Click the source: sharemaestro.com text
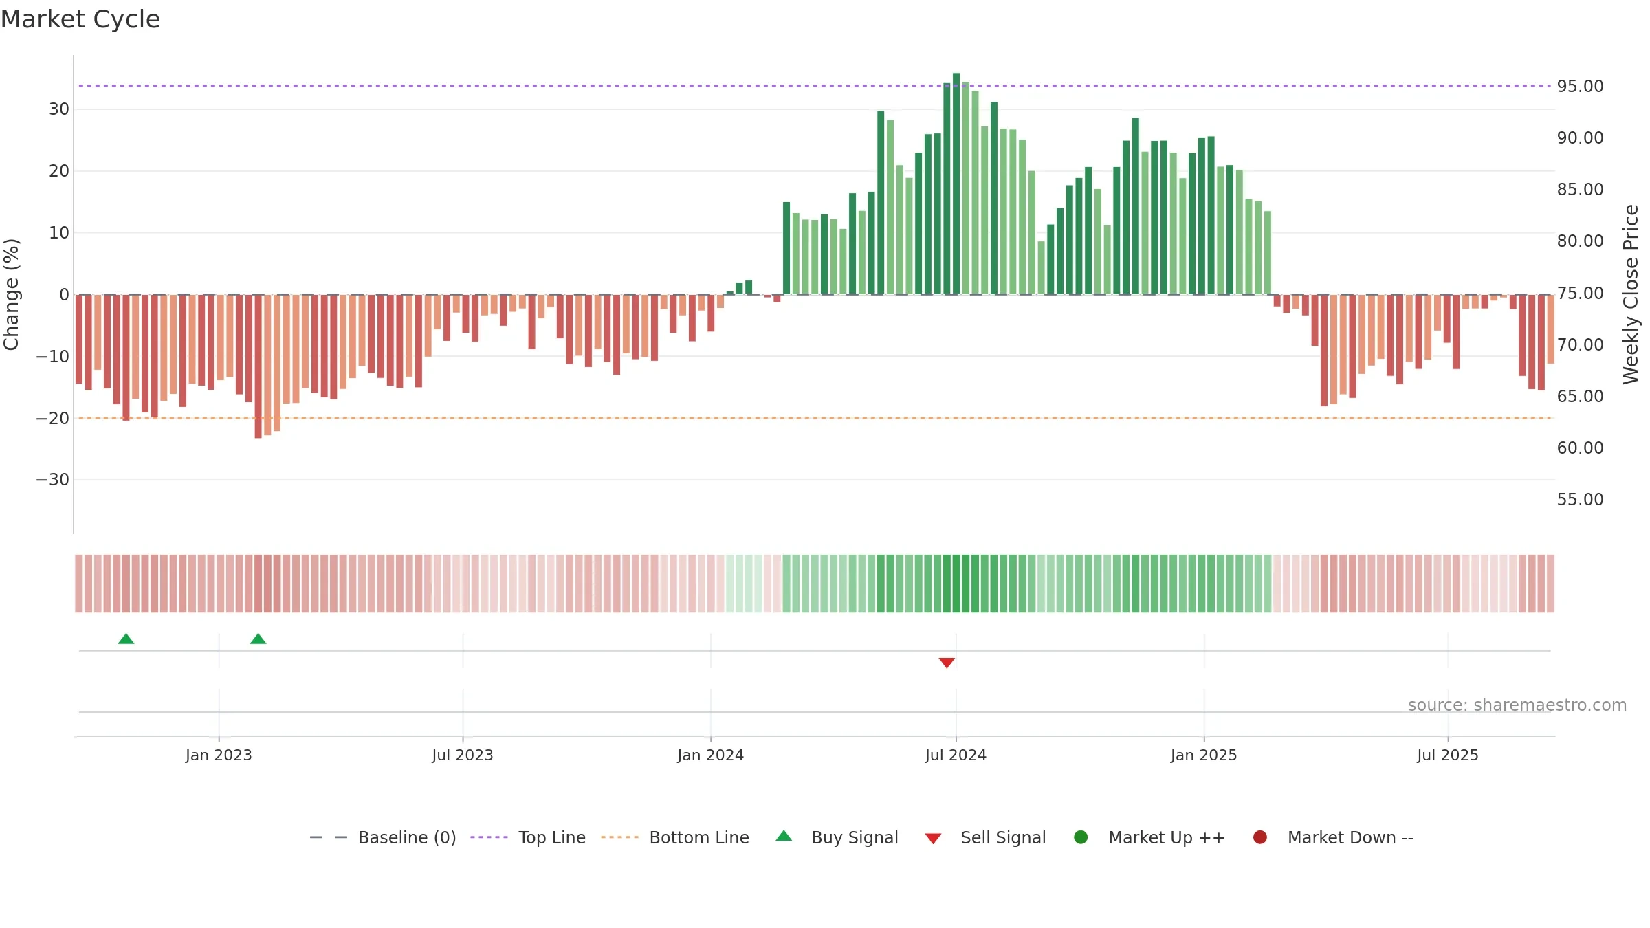 [1517, 705]
